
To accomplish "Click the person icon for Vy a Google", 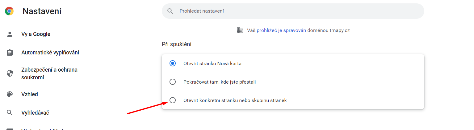I will 10,34.
